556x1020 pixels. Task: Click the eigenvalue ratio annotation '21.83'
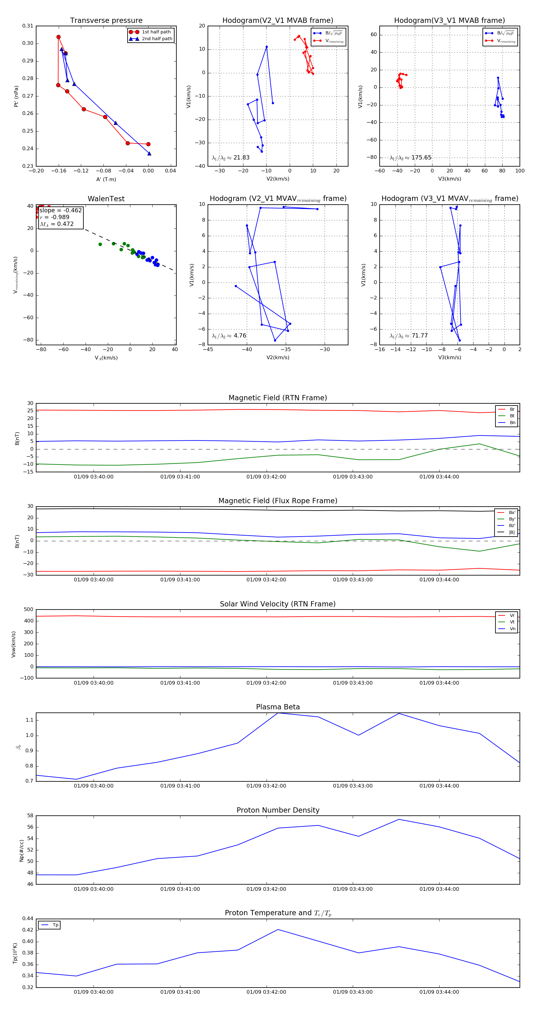pyautogui.click(x=231, y=158)
